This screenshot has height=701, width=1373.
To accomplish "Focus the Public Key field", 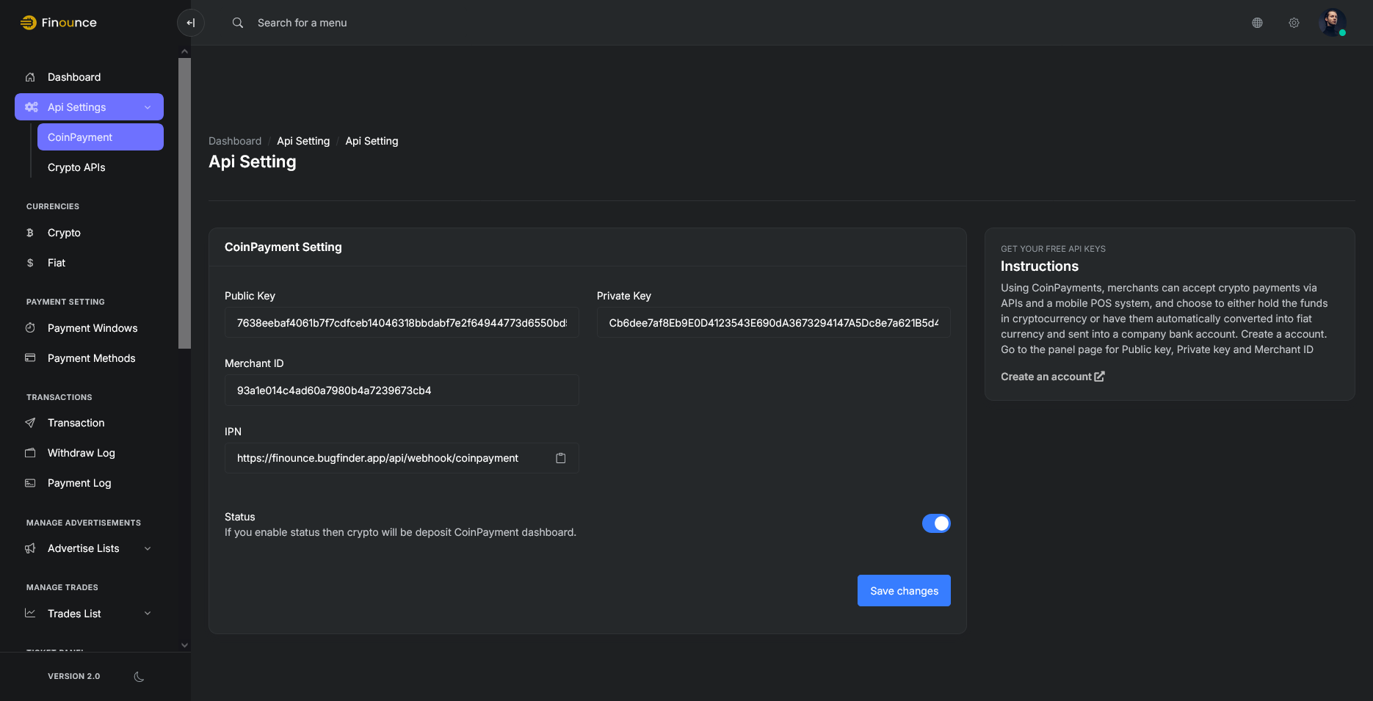I will pos(402,323).
